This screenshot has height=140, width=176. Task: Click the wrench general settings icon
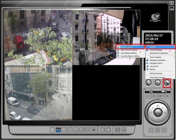click(x=167, y=83)
